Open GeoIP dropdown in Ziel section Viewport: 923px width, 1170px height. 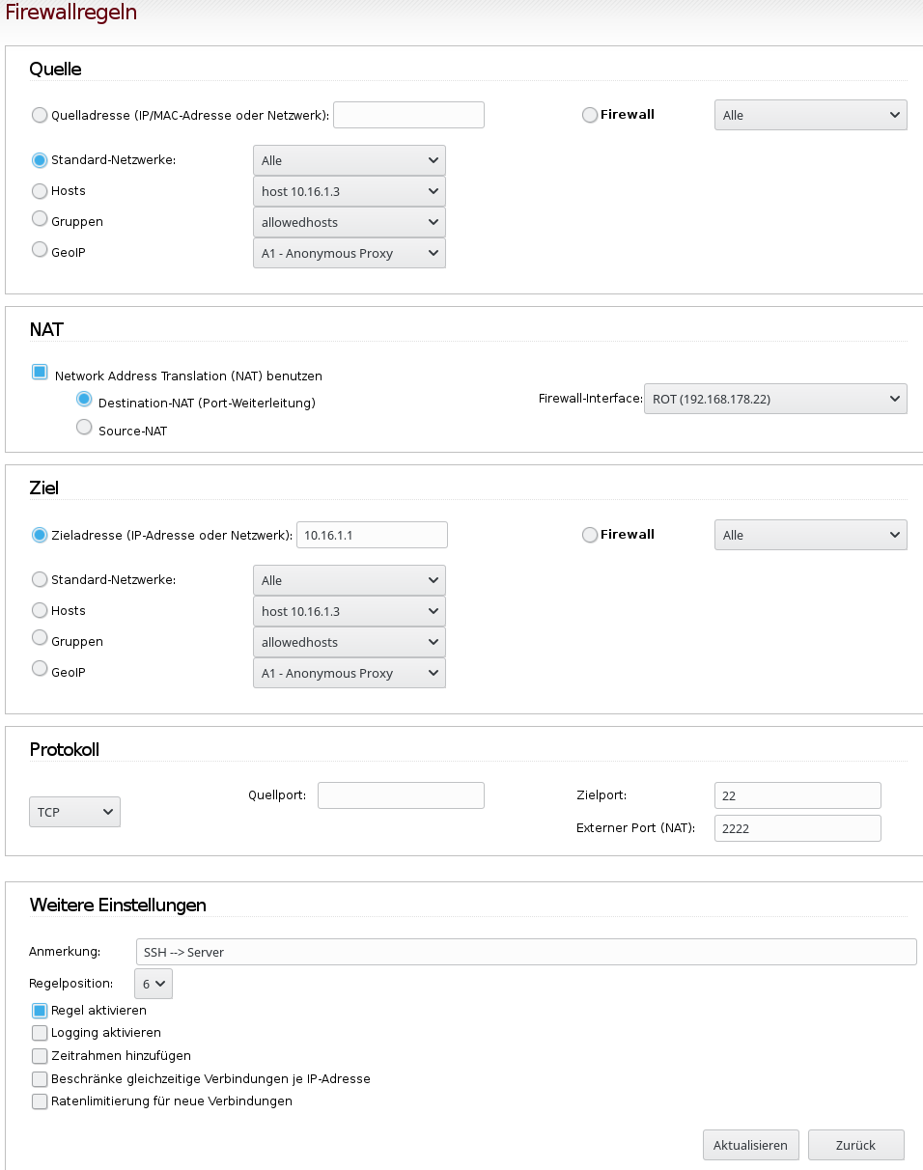click(350, 673)
